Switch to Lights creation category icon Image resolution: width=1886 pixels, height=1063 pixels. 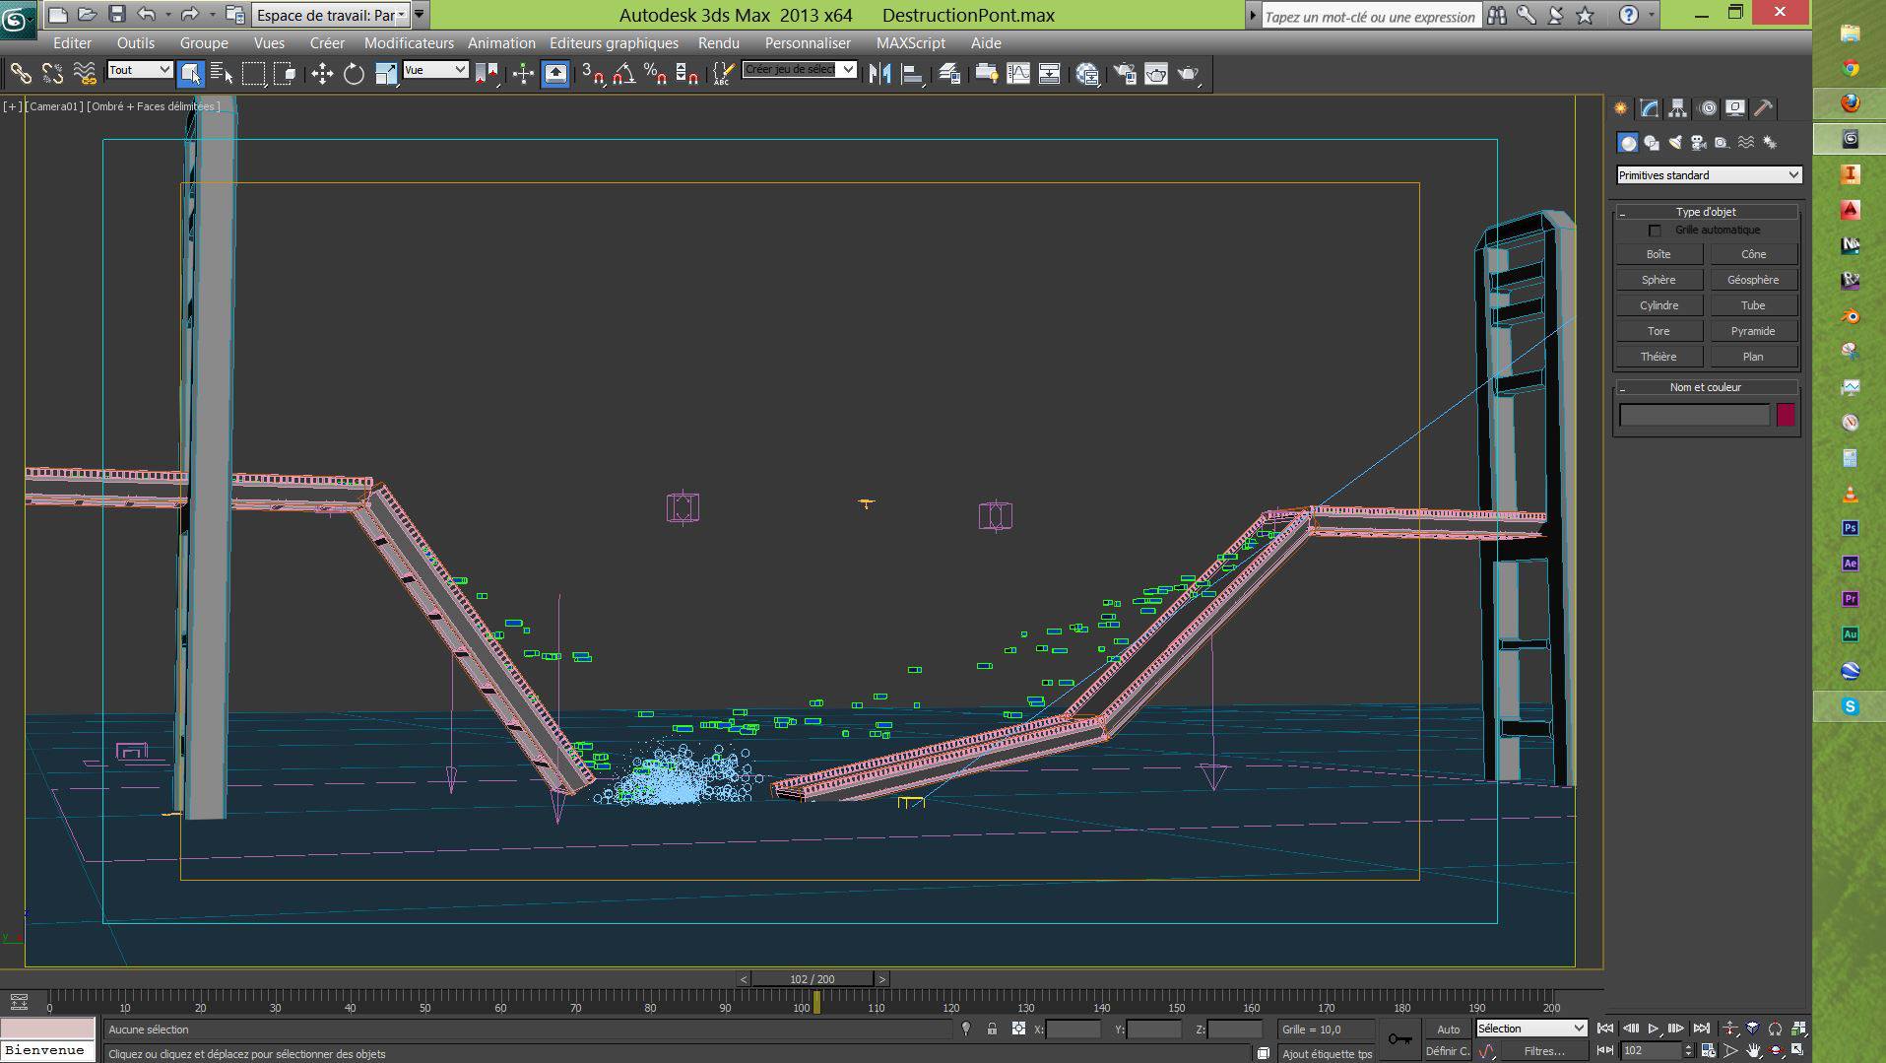pos(1675,143)
